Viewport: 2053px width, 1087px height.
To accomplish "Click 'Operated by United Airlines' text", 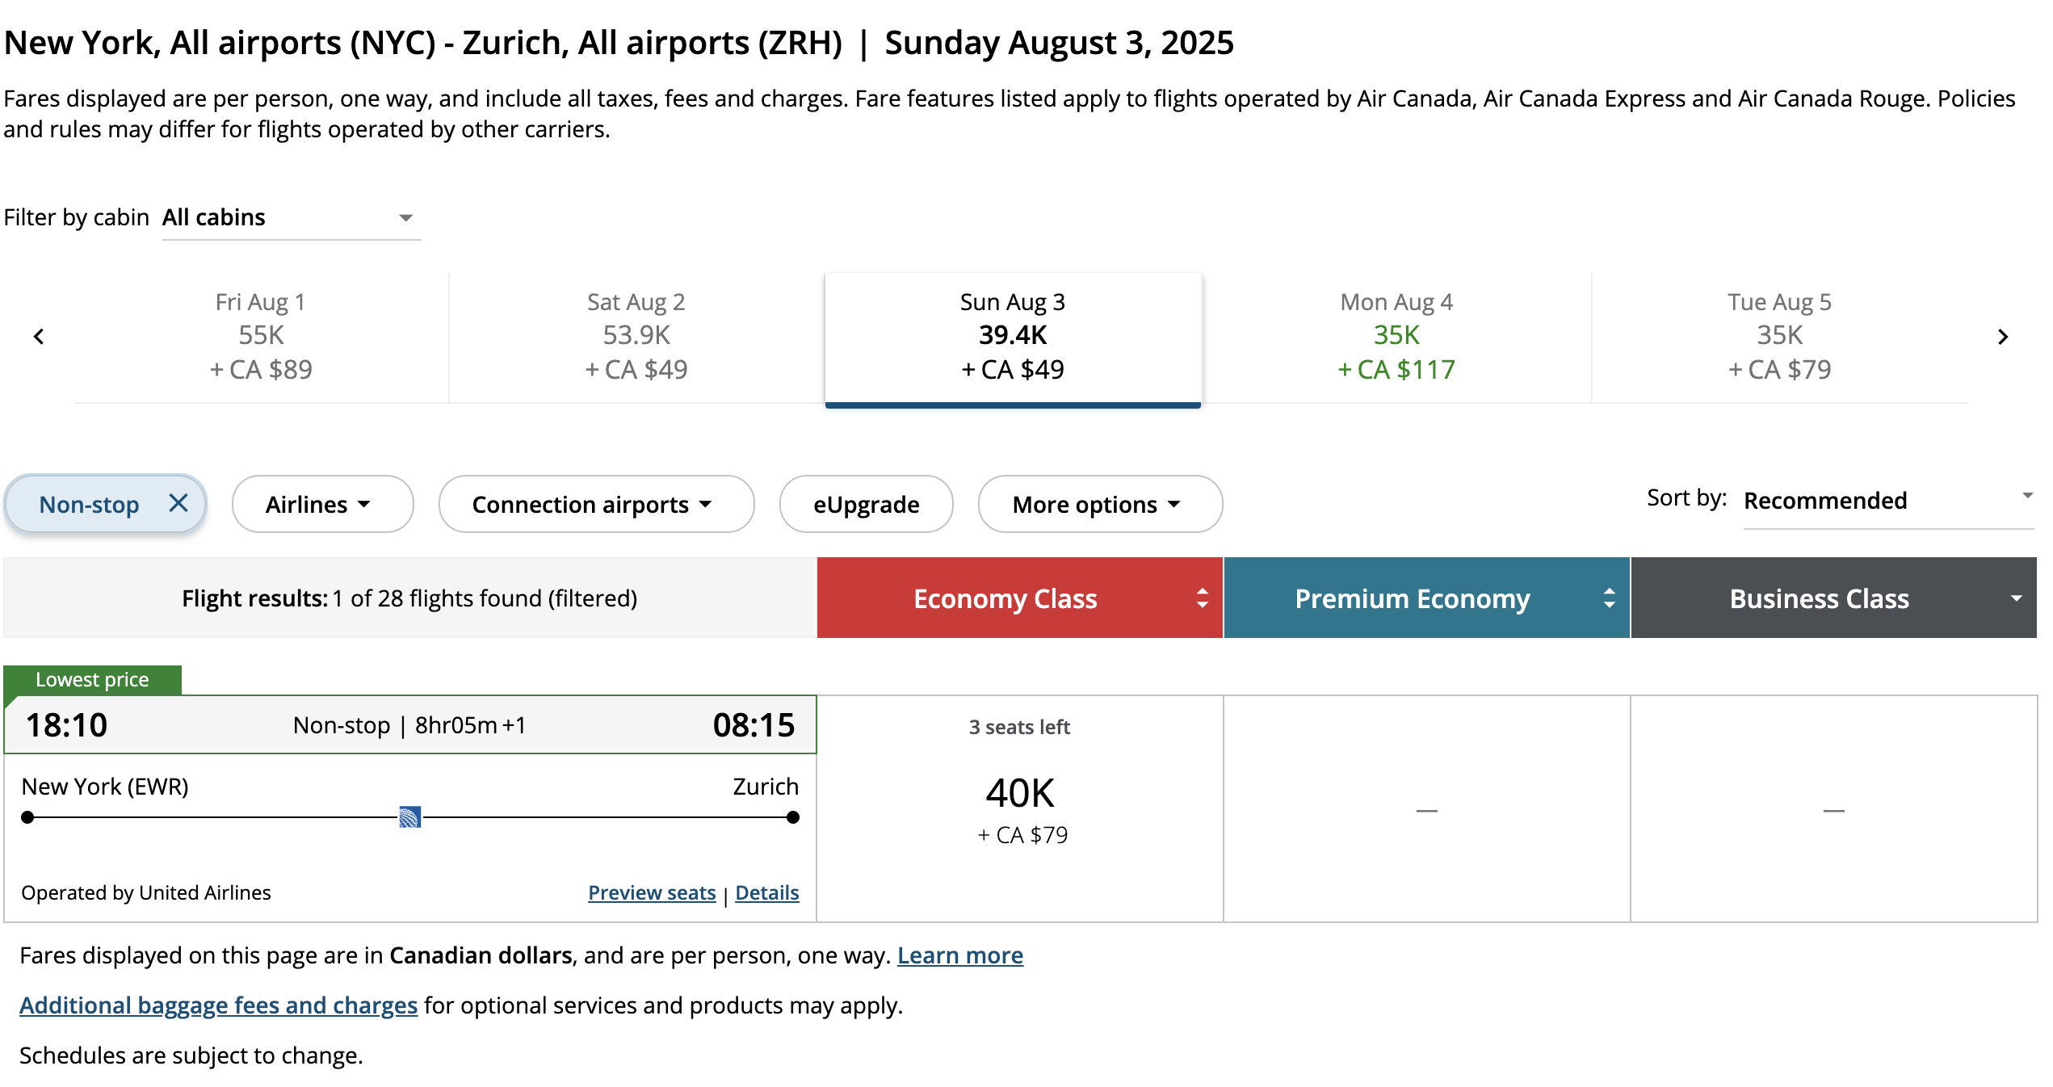I will click(146, 892).
